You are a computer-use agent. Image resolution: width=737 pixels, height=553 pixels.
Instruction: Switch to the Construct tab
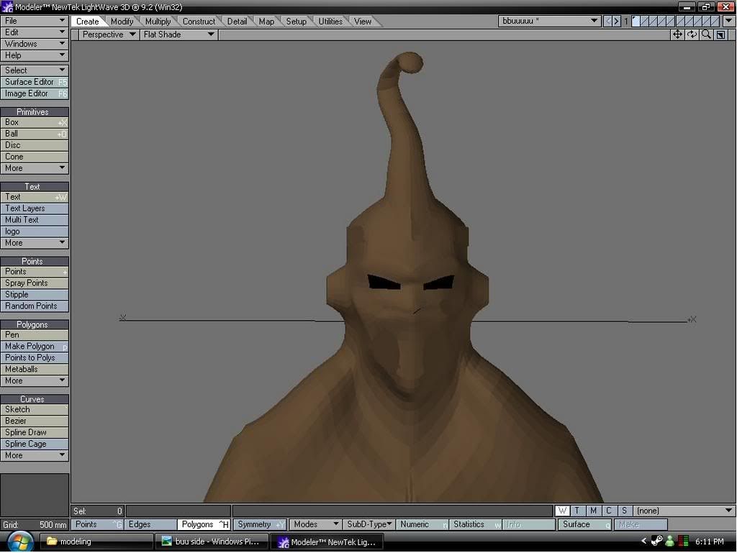199,22
